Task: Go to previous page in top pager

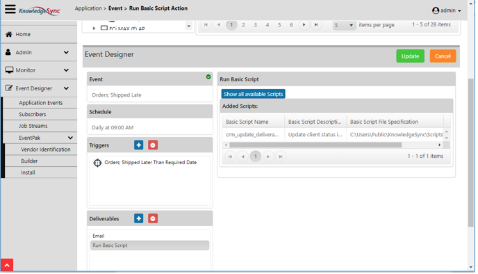Action: click(x=219, y=25)
